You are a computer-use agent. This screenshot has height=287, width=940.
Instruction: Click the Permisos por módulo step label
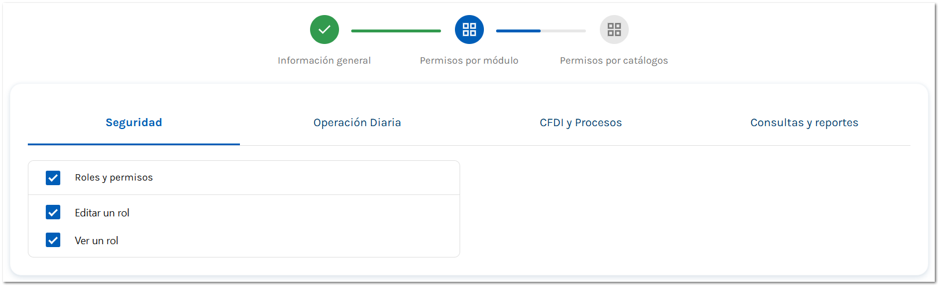[469, 61]
